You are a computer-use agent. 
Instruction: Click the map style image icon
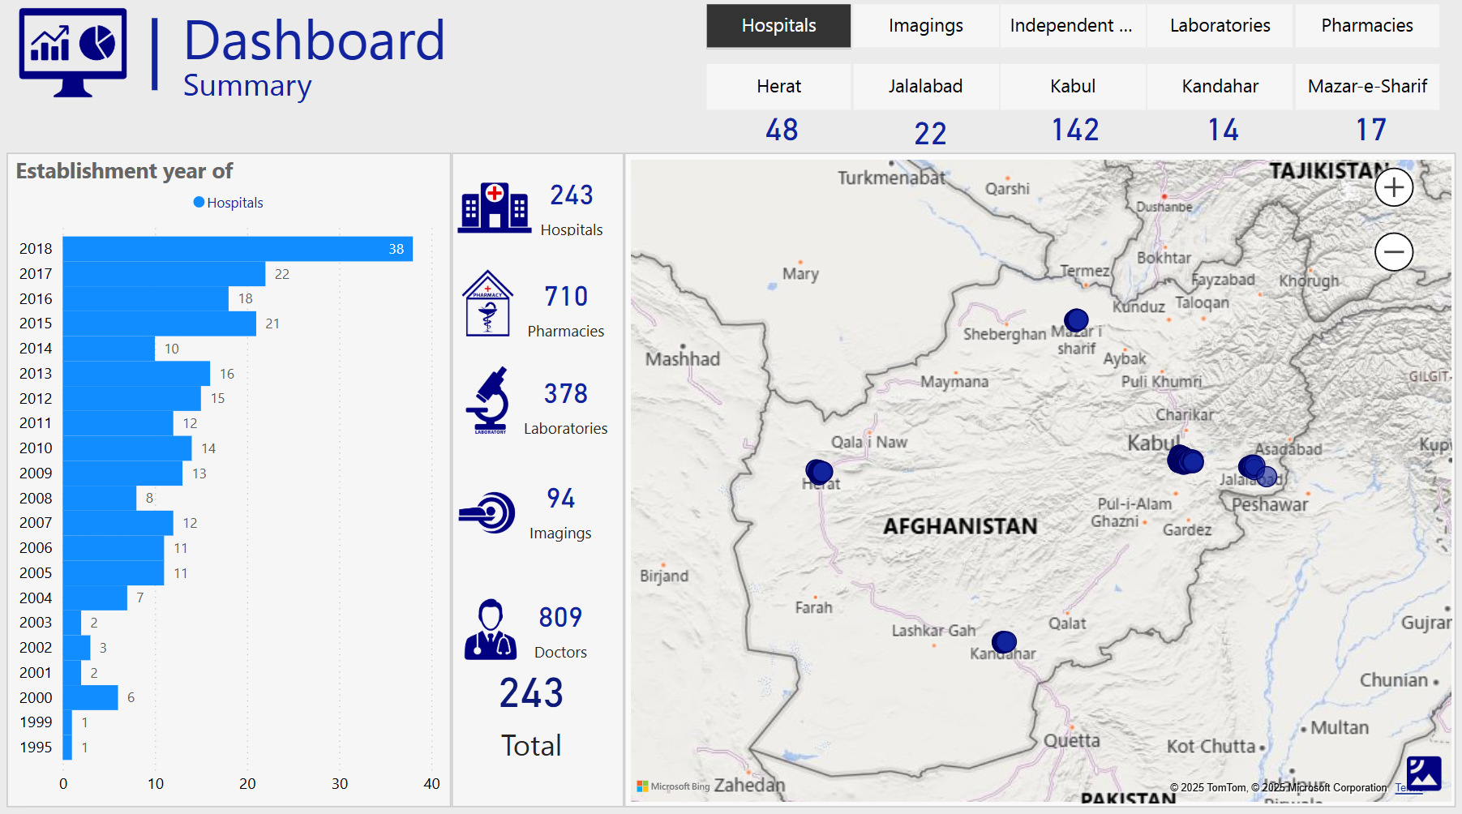(x=1423, y=773)
